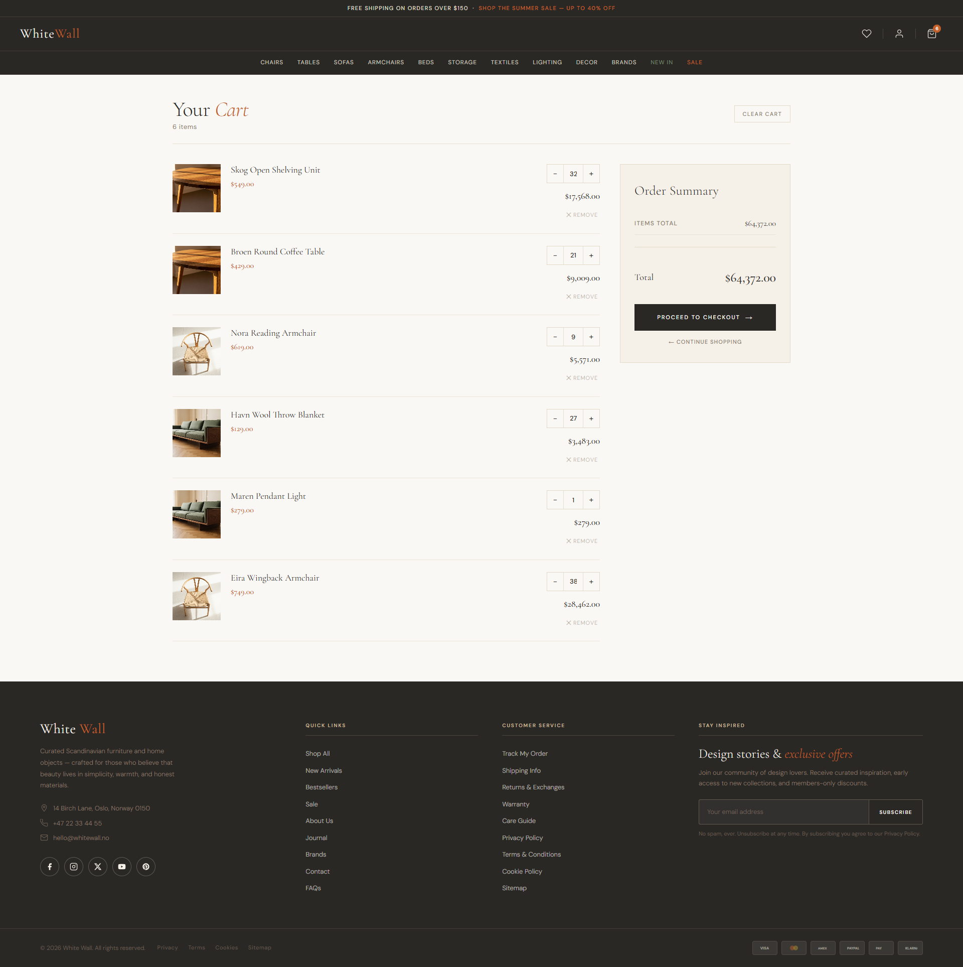
Task: Click the footer phone number +47 22 33 44 55
Action: 77,823
